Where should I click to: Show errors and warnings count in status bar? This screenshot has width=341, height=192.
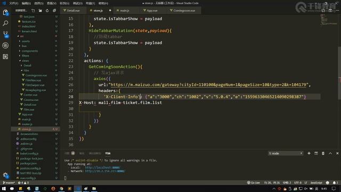(23, 182)
